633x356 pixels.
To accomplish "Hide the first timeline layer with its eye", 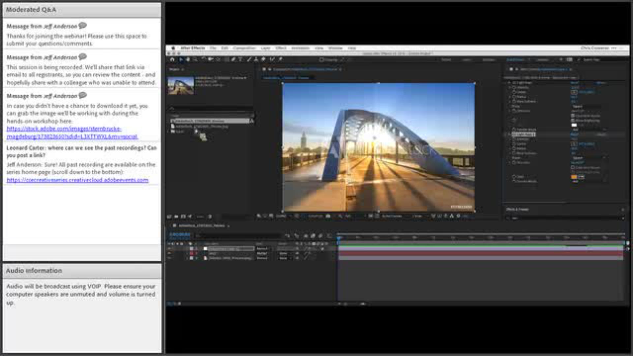I will 169,249.
